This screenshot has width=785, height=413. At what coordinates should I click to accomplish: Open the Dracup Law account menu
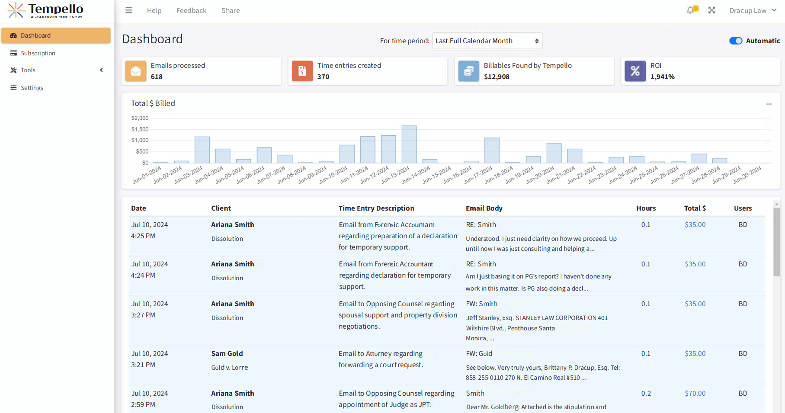point(753,10)
